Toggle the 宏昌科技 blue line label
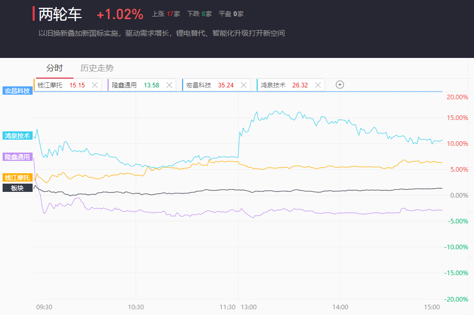Viewport: 474px width, 315px height. 17,91
